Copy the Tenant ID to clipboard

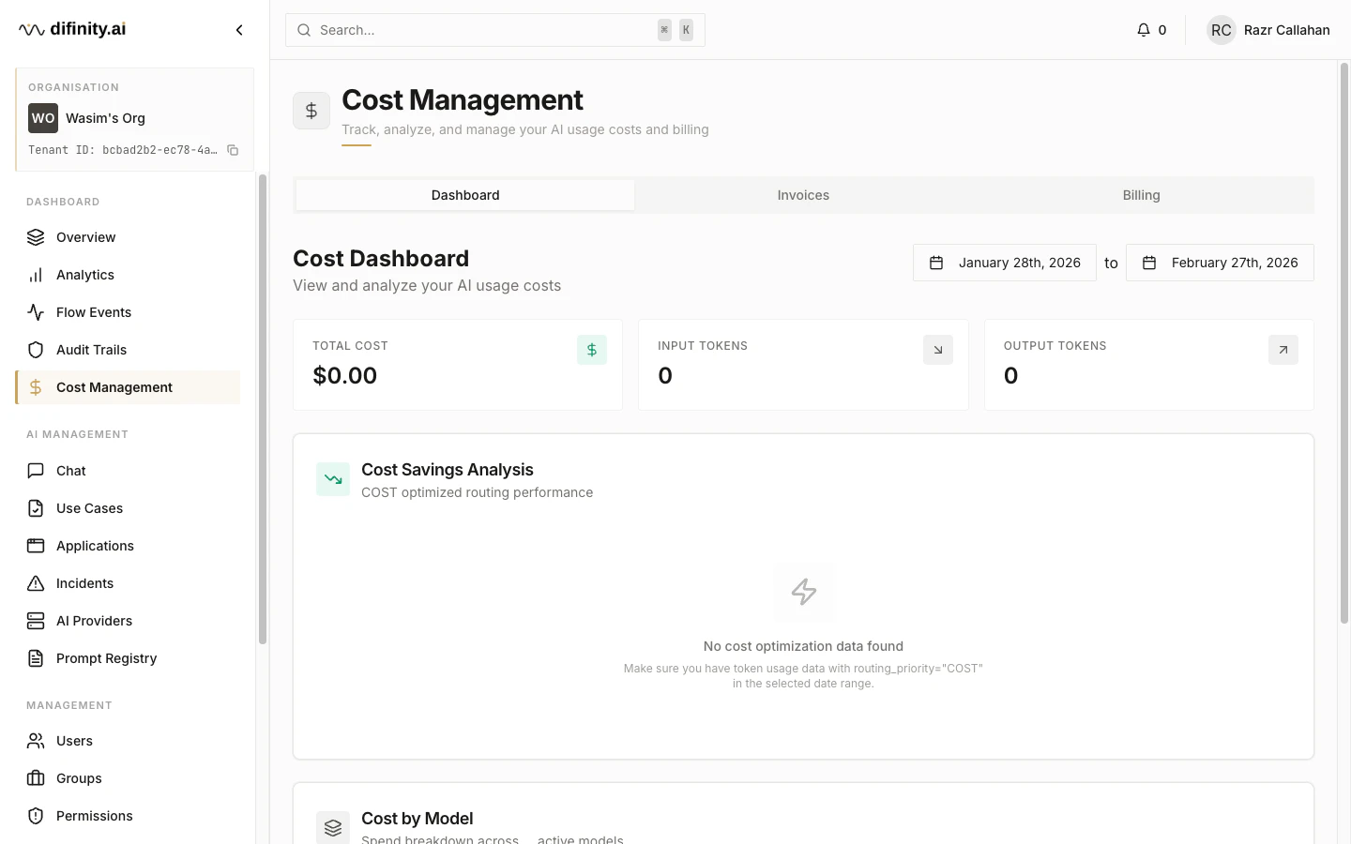tap(233, 150)
